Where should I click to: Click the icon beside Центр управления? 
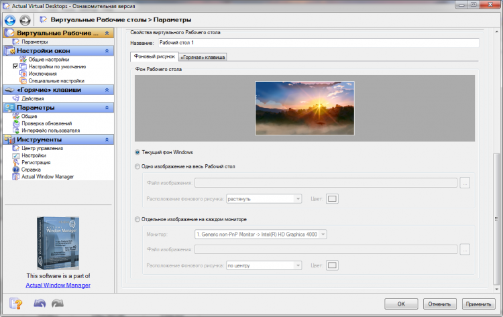(x=15, y=148)
